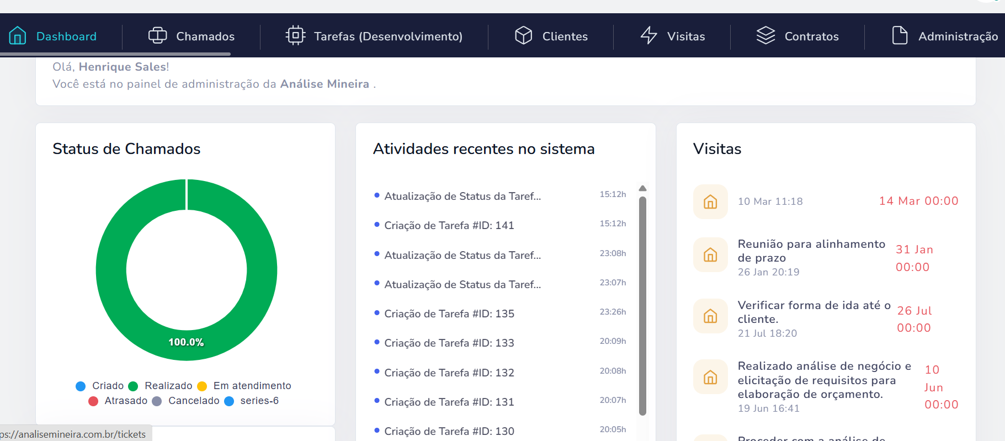Click the green 100.0% donut segment
Viewport: 1005px width, 441px height.
(x=187, y=342)
